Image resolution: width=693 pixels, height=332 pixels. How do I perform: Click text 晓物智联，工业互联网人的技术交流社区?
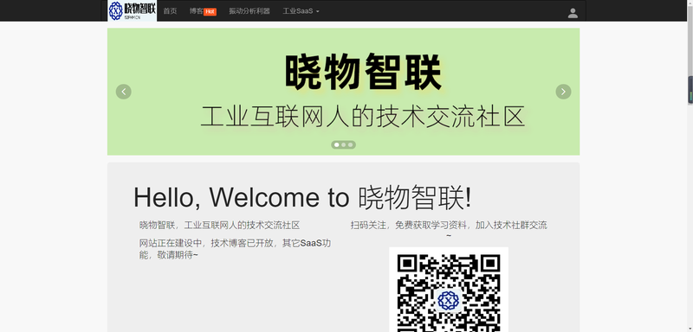[x=220, y=226]
